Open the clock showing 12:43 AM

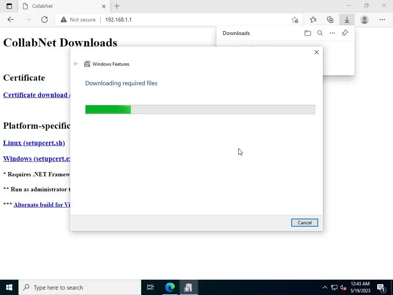click(x=360, y=287)
